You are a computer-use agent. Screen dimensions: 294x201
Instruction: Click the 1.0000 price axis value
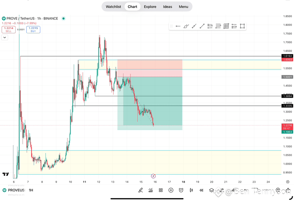(288, 164)
